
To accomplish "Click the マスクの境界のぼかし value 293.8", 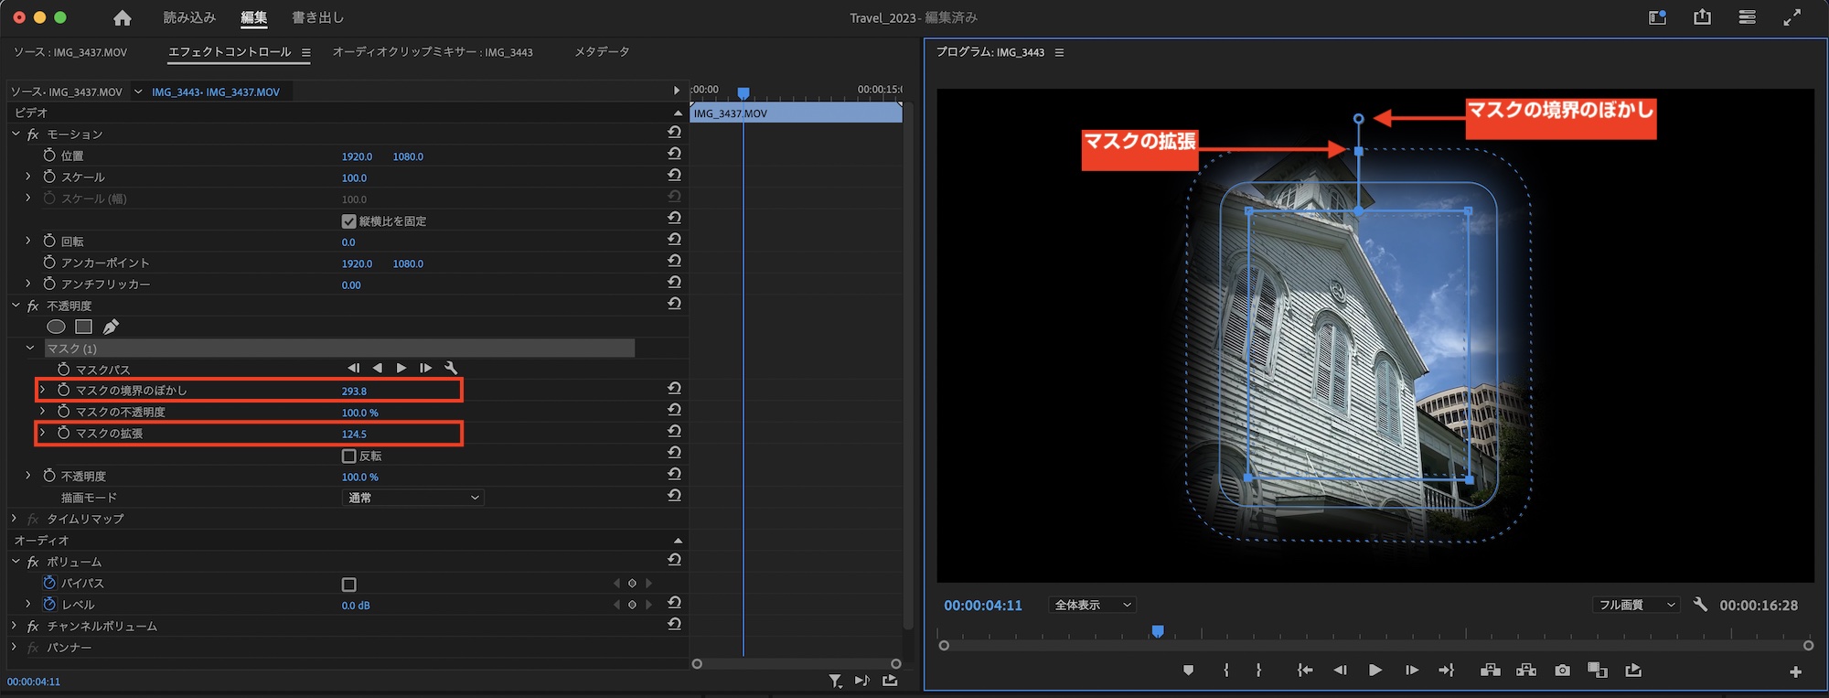I will tap(354, 391).
